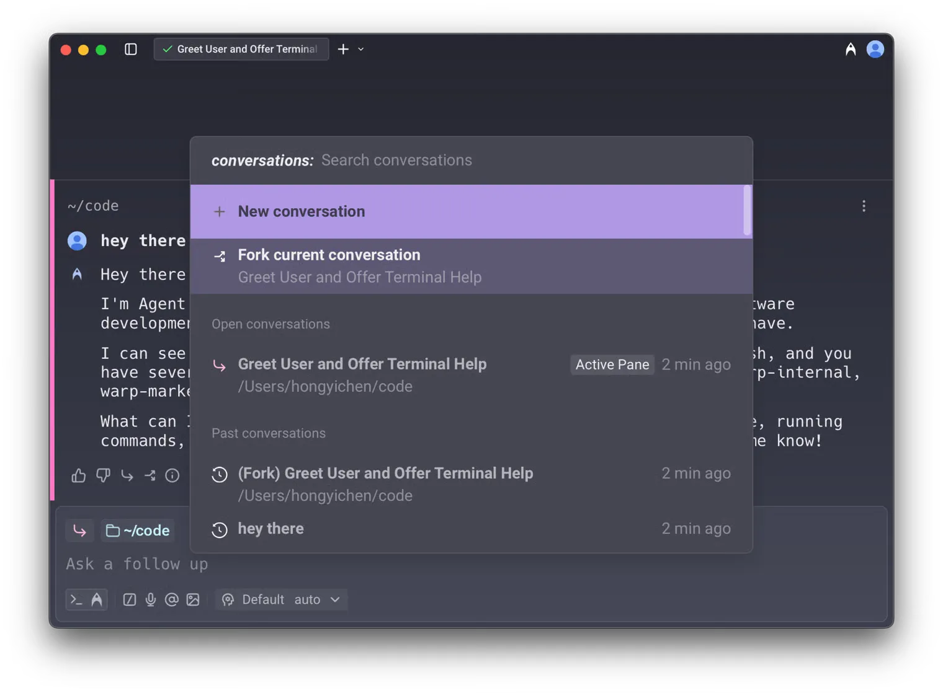Open the info icon below the response
This screenshot has width=943, height=693.
coord(172,475)
